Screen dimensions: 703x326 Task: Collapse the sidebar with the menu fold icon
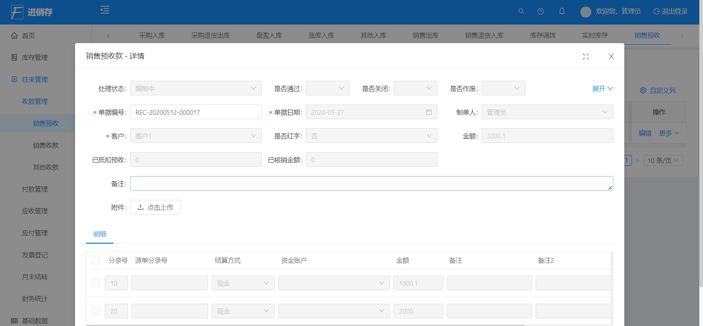tap(105, 10)
